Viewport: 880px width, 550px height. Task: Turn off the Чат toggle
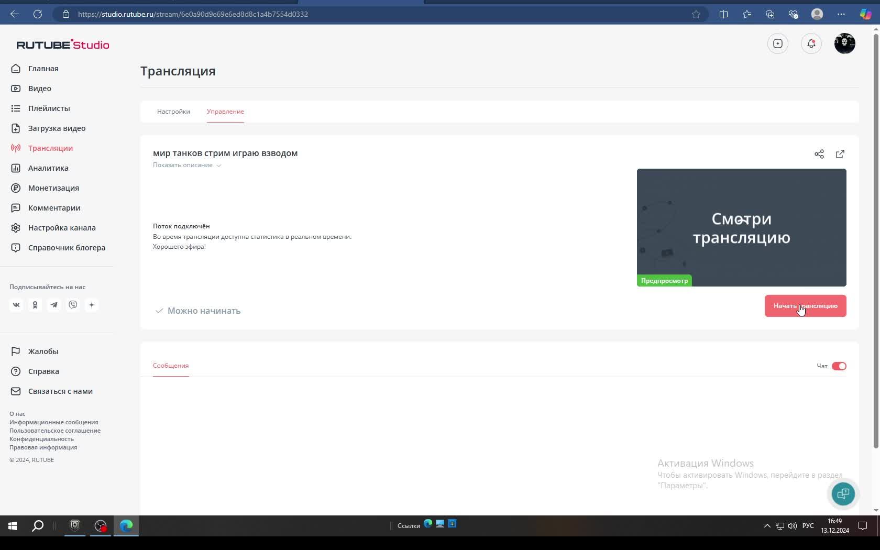click(839, 366)
